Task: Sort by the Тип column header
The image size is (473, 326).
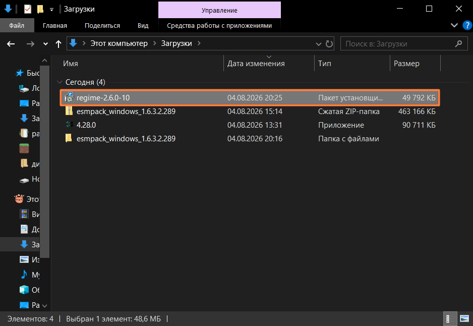Action: [x=325, y=64]
